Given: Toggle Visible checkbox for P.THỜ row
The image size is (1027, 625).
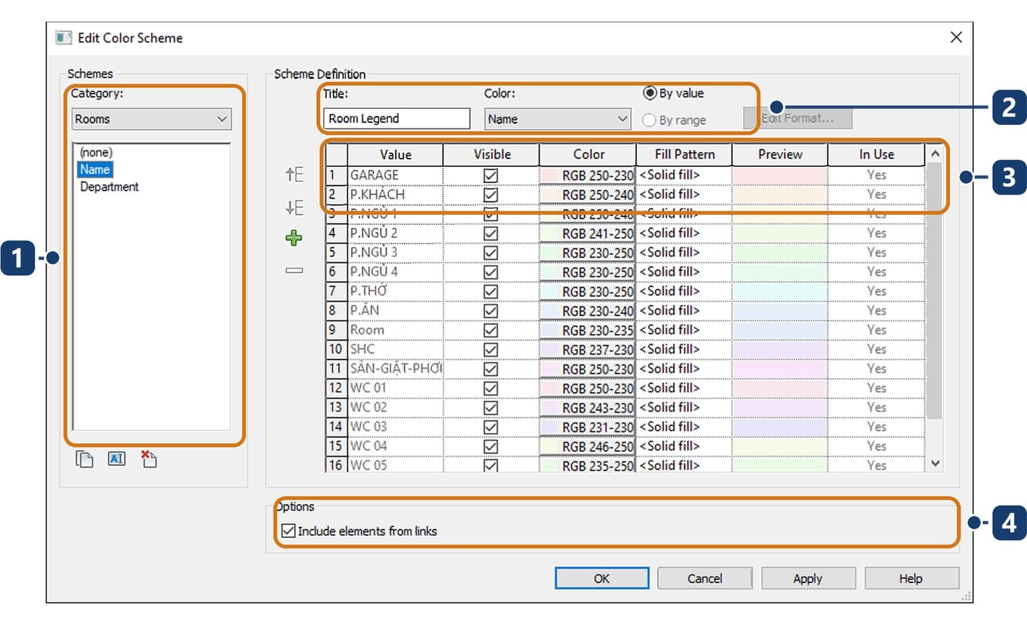Looking at the screenshot, I should [491, 291].
